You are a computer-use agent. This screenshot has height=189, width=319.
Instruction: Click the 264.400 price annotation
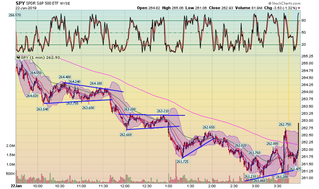point(65,77)
